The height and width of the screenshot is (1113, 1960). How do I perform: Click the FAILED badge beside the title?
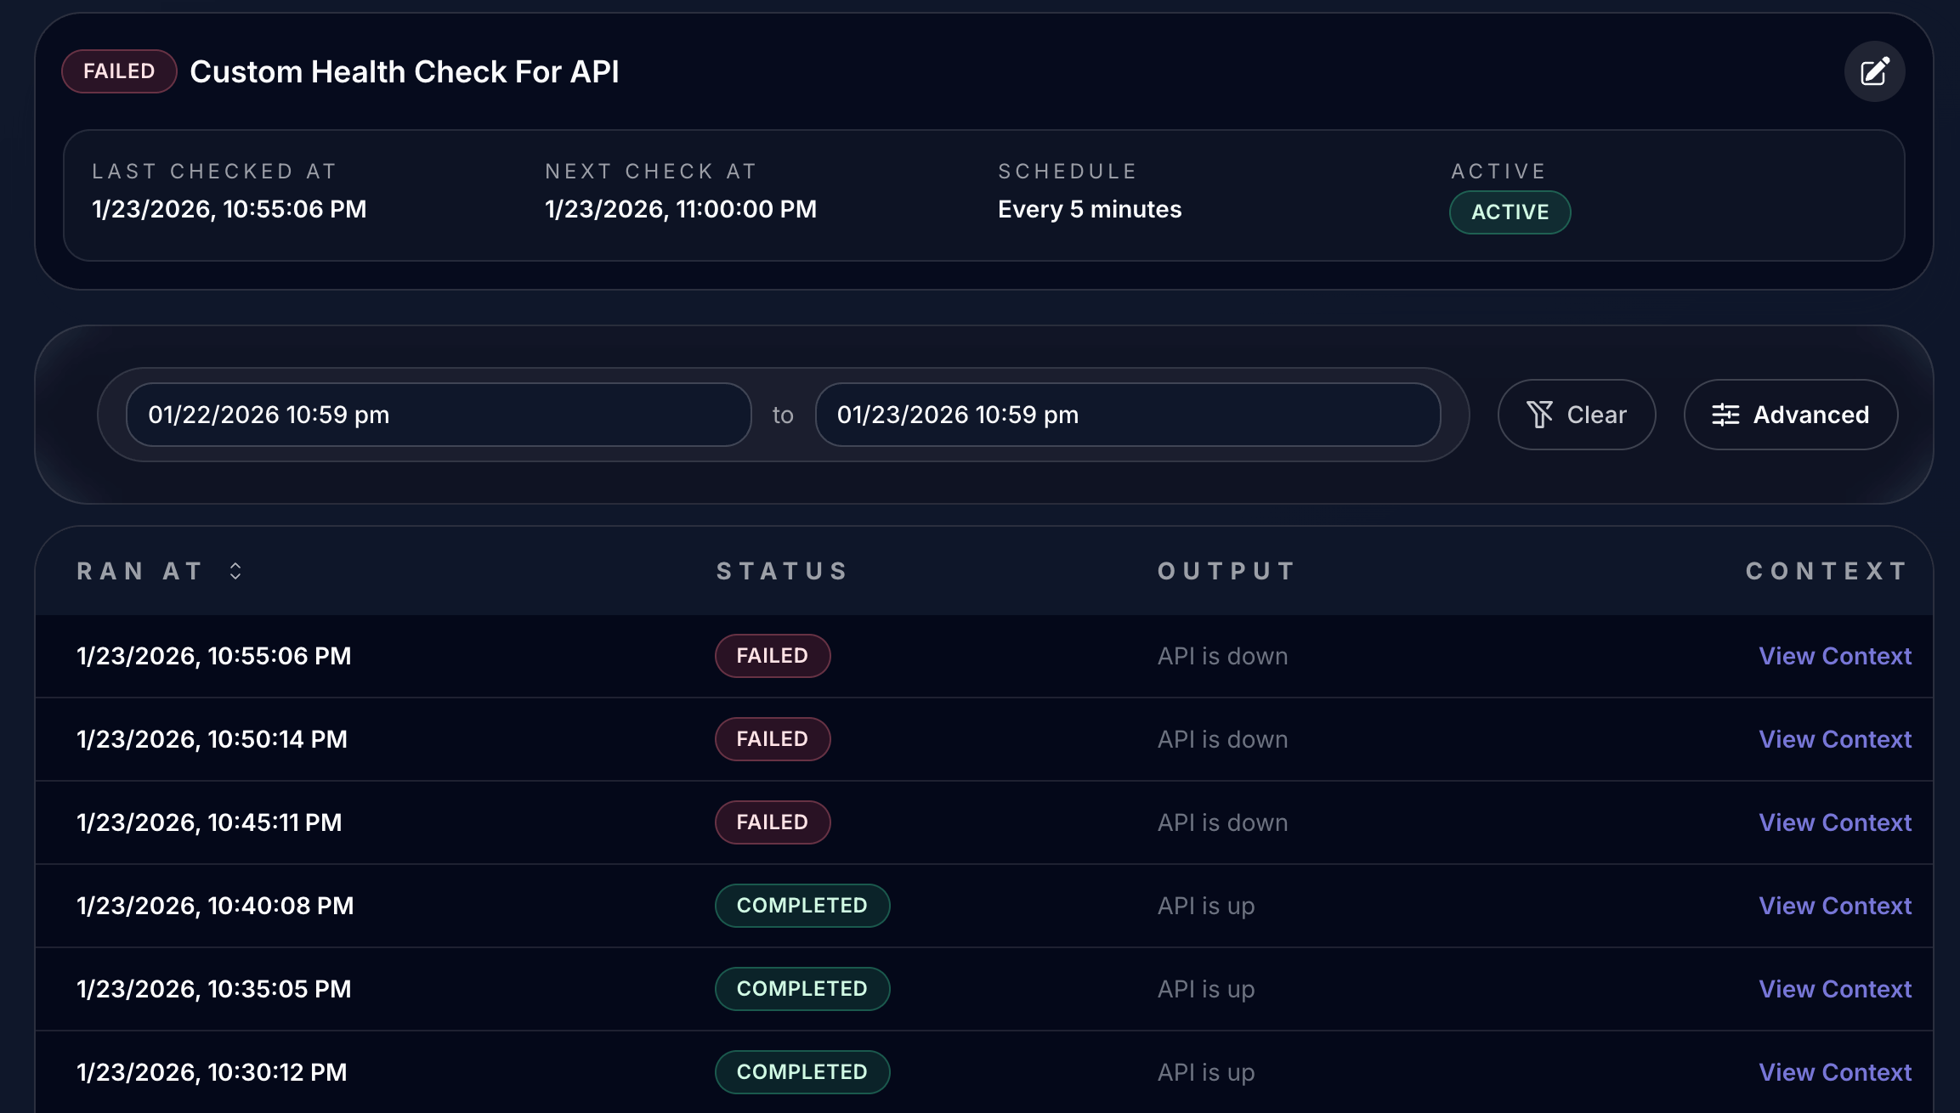(x=119, y=71)
